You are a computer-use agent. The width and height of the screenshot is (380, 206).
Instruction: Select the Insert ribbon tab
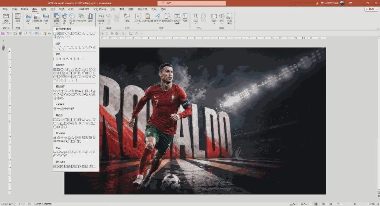35,9
